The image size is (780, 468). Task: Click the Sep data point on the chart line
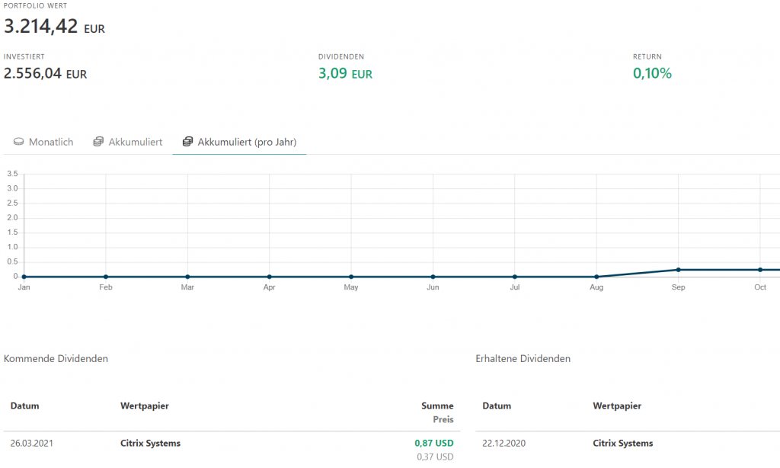point(678,270)
